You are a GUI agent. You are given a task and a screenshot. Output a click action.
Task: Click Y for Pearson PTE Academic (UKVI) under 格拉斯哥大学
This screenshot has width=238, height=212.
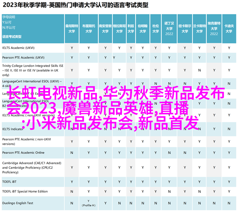(114, 58)
